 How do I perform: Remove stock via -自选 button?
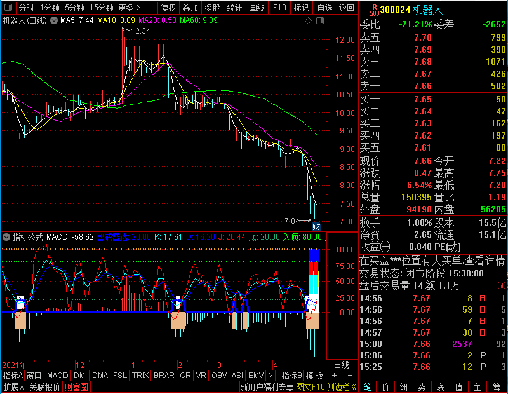(324, 8)
